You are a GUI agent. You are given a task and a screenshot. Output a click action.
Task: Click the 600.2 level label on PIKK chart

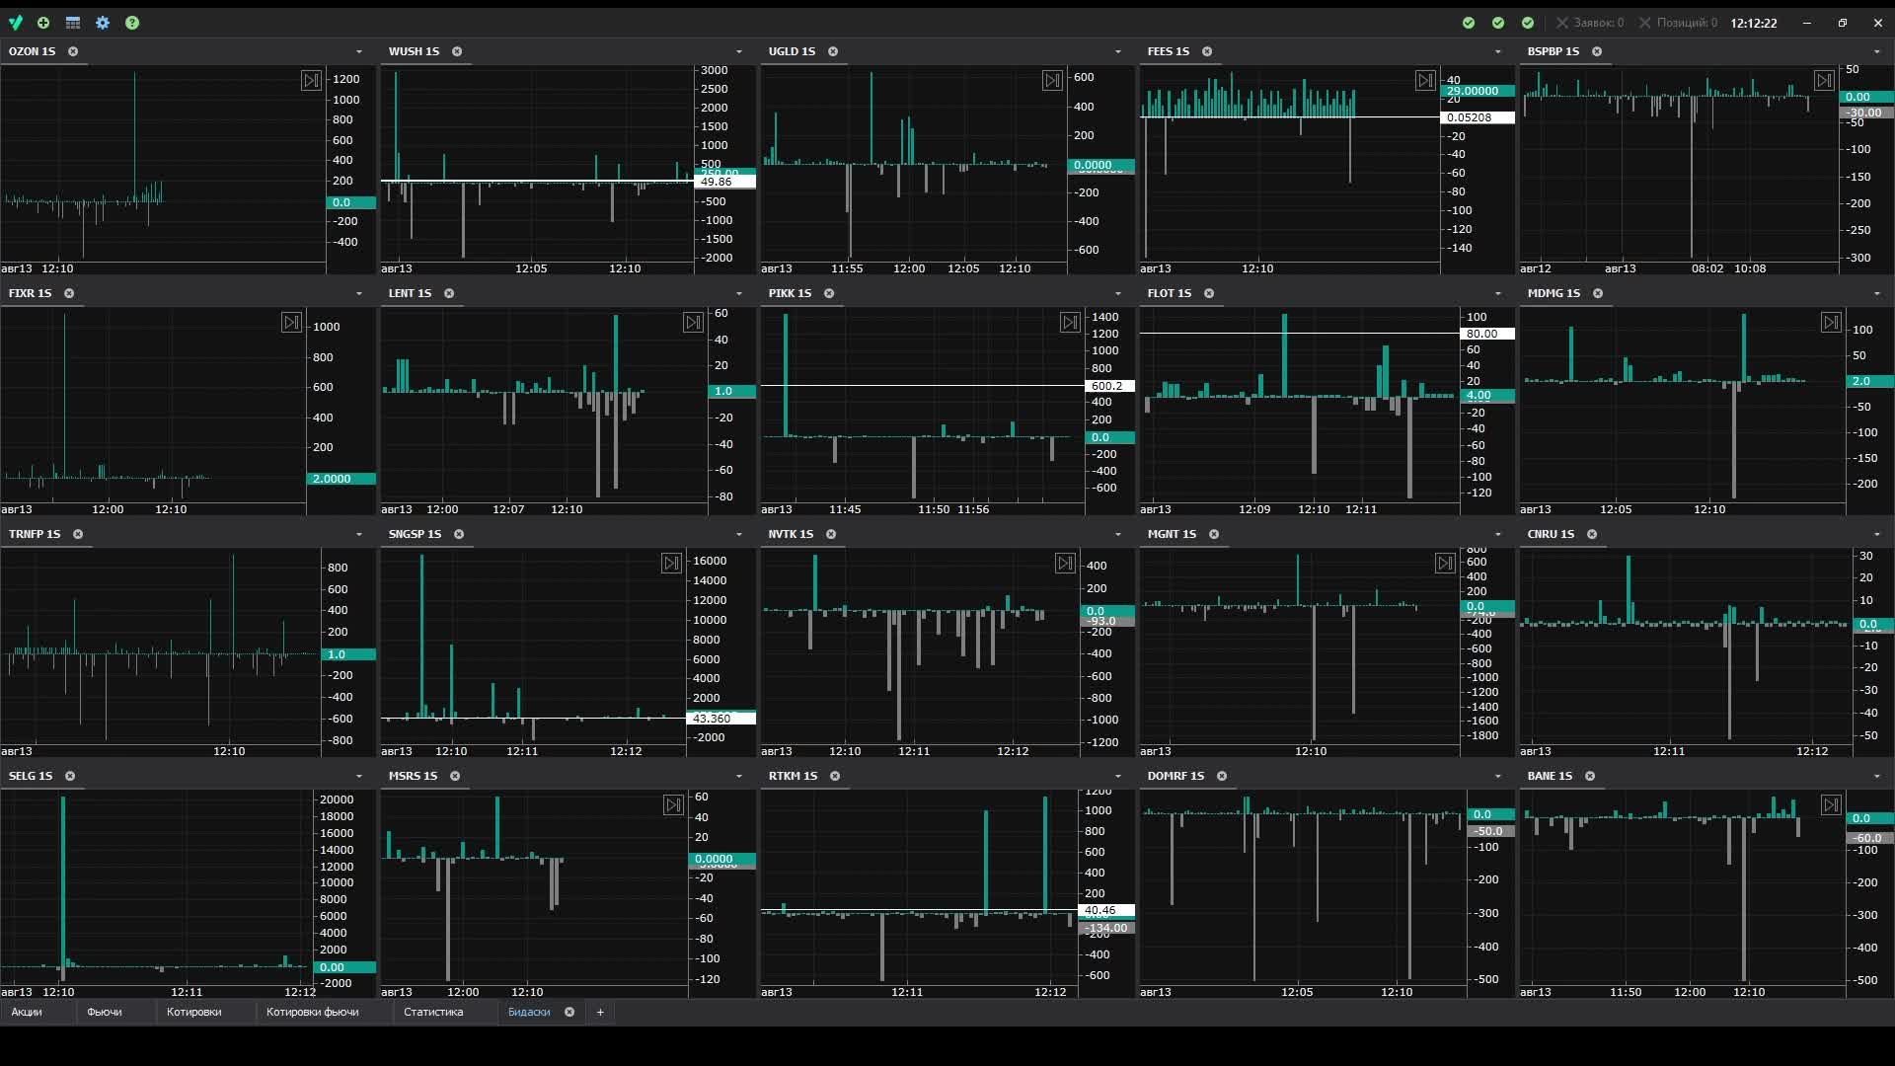pos(1109,386)
